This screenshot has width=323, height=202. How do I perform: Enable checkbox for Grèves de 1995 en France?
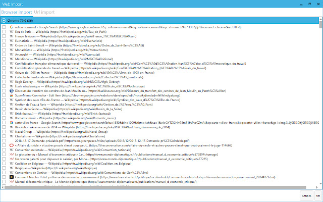tap(4, 73)
